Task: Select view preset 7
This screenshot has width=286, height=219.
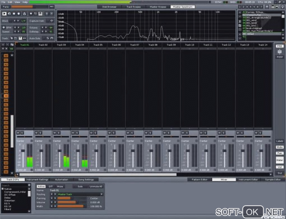Action: click(261, 7)
